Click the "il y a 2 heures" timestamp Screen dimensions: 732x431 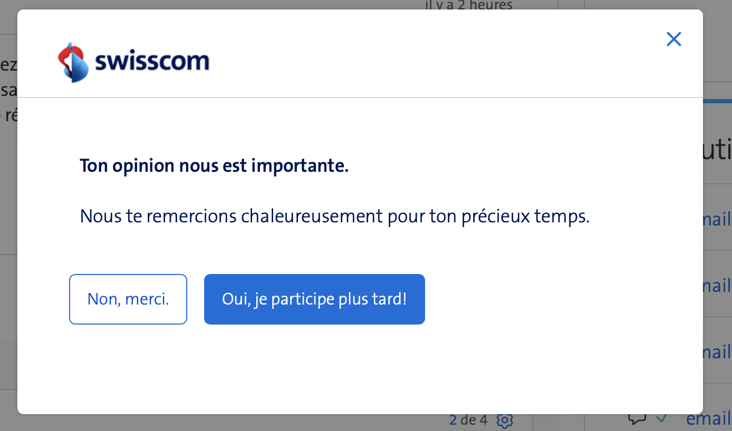pos(468,5)
